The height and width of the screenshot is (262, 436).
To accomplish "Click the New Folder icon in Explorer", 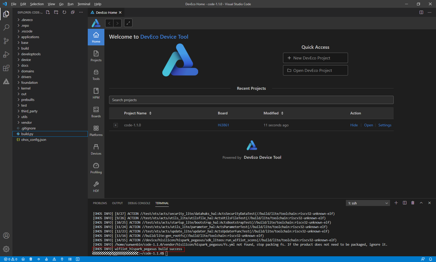I will coord(56,12).
